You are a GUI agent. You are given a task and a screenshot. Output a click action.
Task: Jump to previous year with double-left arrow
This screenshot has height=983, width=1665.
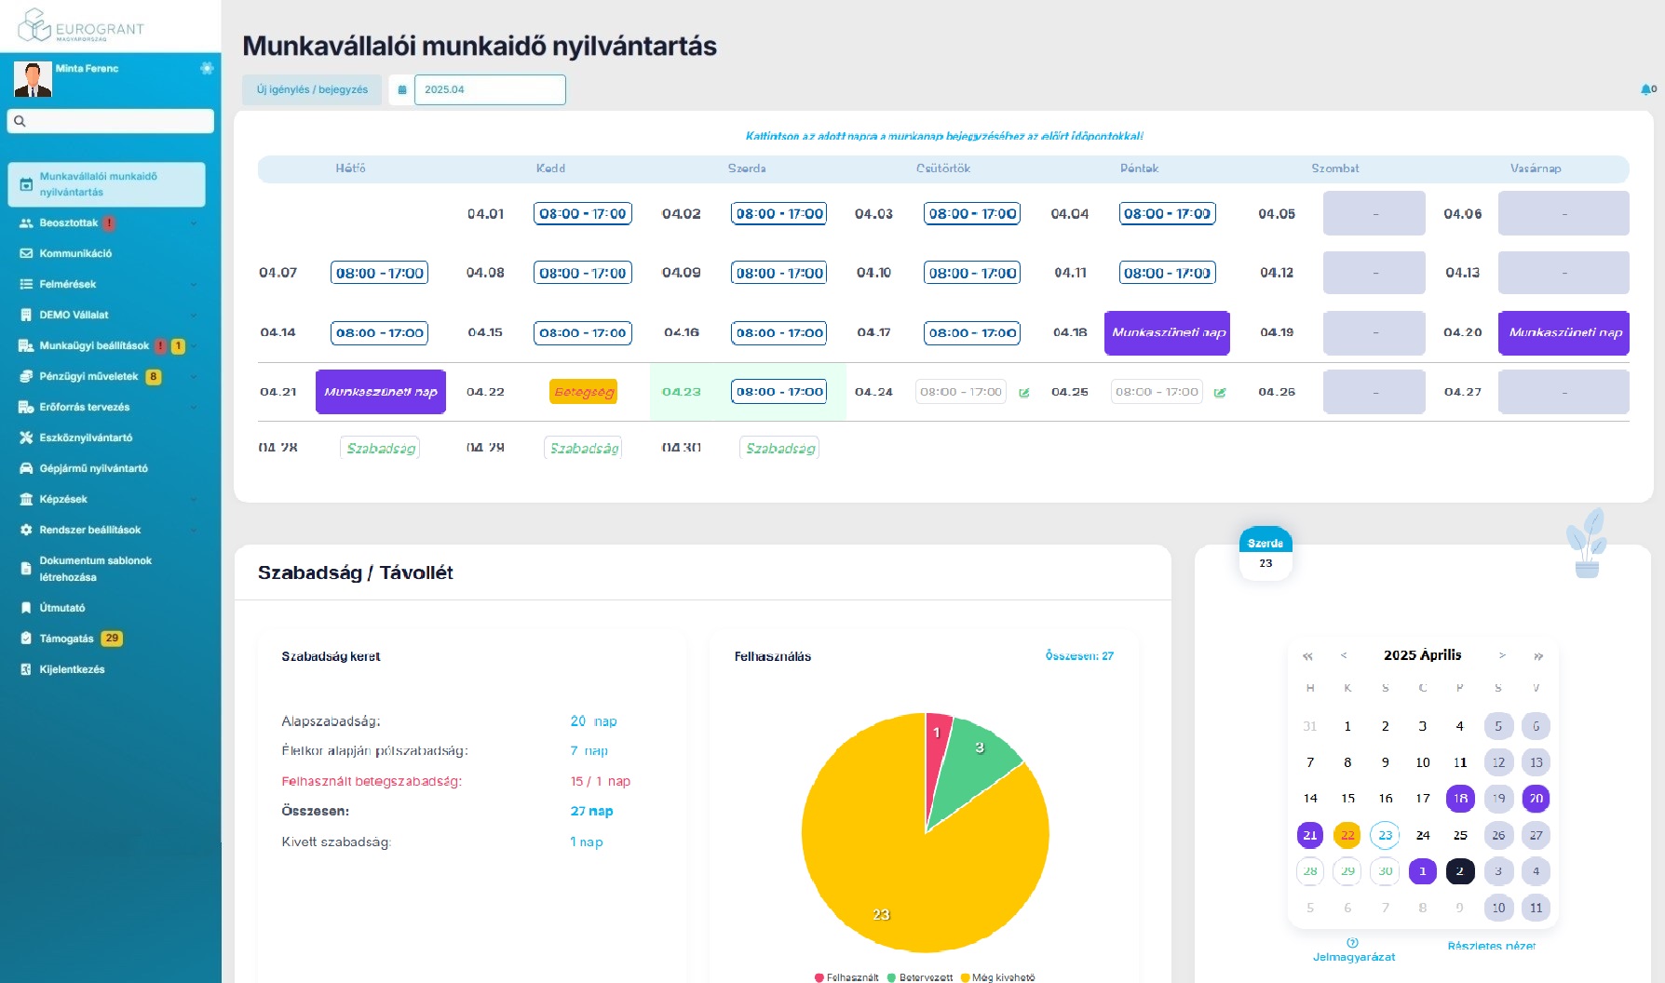point(1307,656)
